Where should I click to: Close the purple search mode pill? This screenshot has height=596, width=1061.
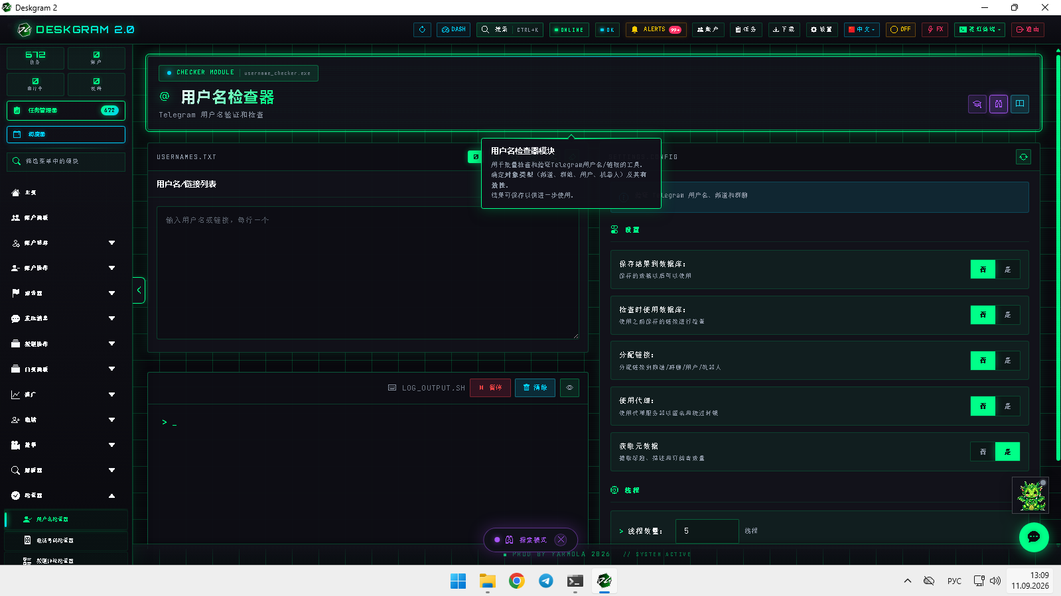click(x=561, y=540)
